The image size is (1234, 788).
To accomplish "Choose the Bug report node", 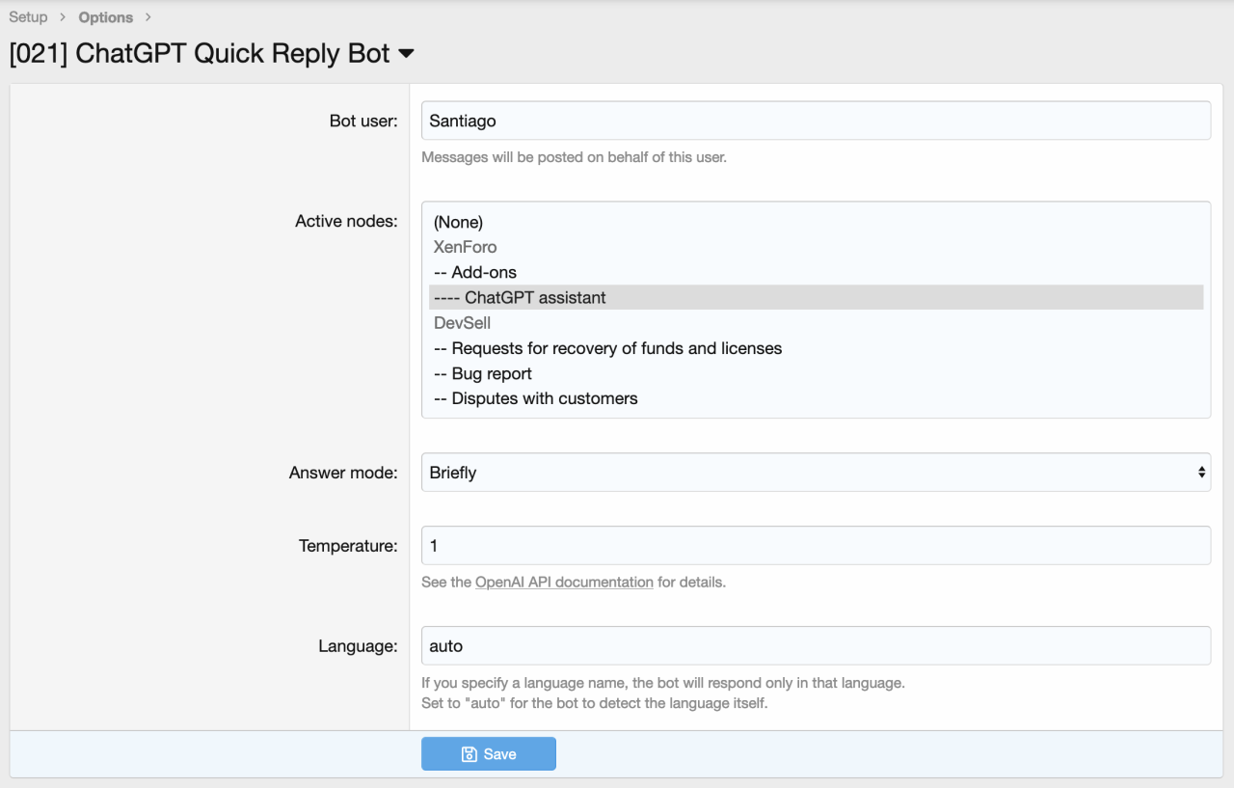I will [482, 373].
